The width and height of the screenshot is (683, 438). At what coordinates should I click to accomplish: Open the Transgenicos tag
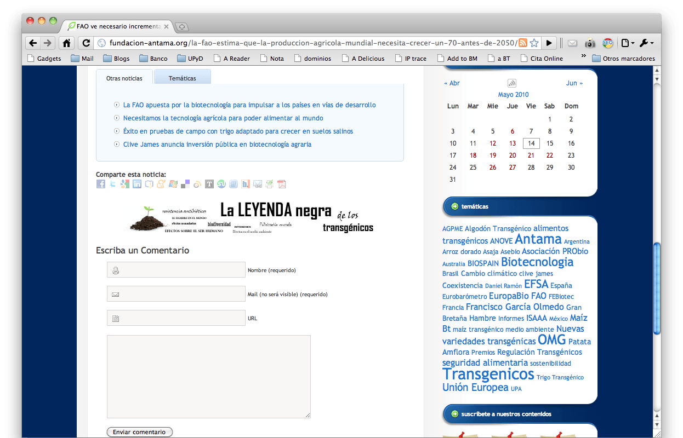click(x=488, y=374)
